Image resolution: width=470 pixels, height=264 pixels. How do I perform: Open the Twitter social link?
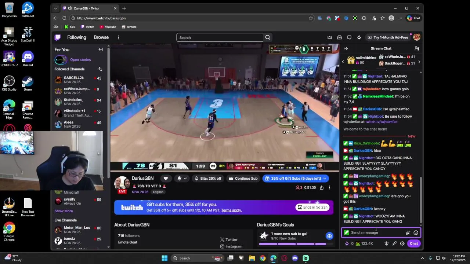click(x=229, y=239)
